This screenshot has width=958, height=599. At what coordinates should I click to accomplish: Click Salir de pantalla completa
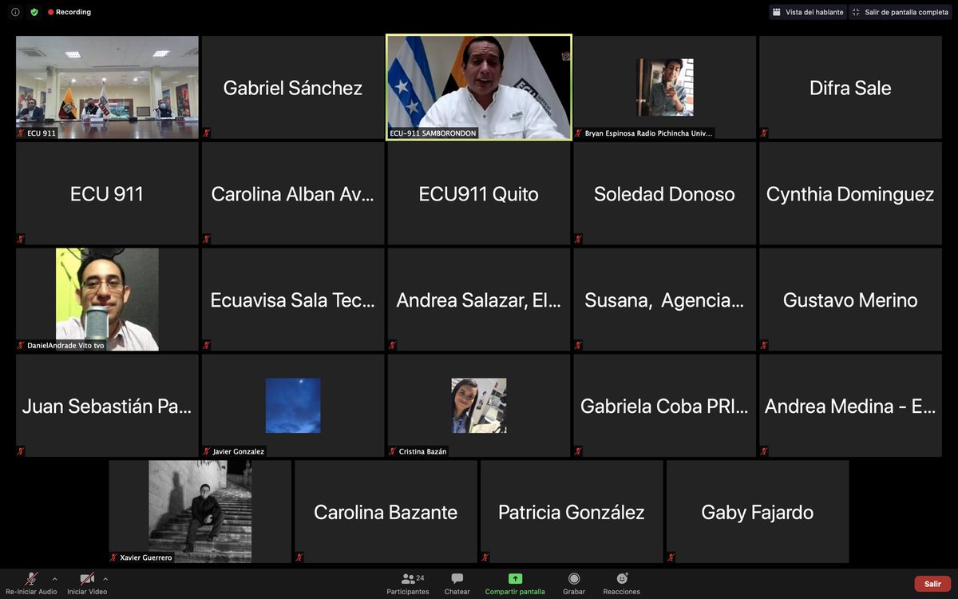[901, 12]
